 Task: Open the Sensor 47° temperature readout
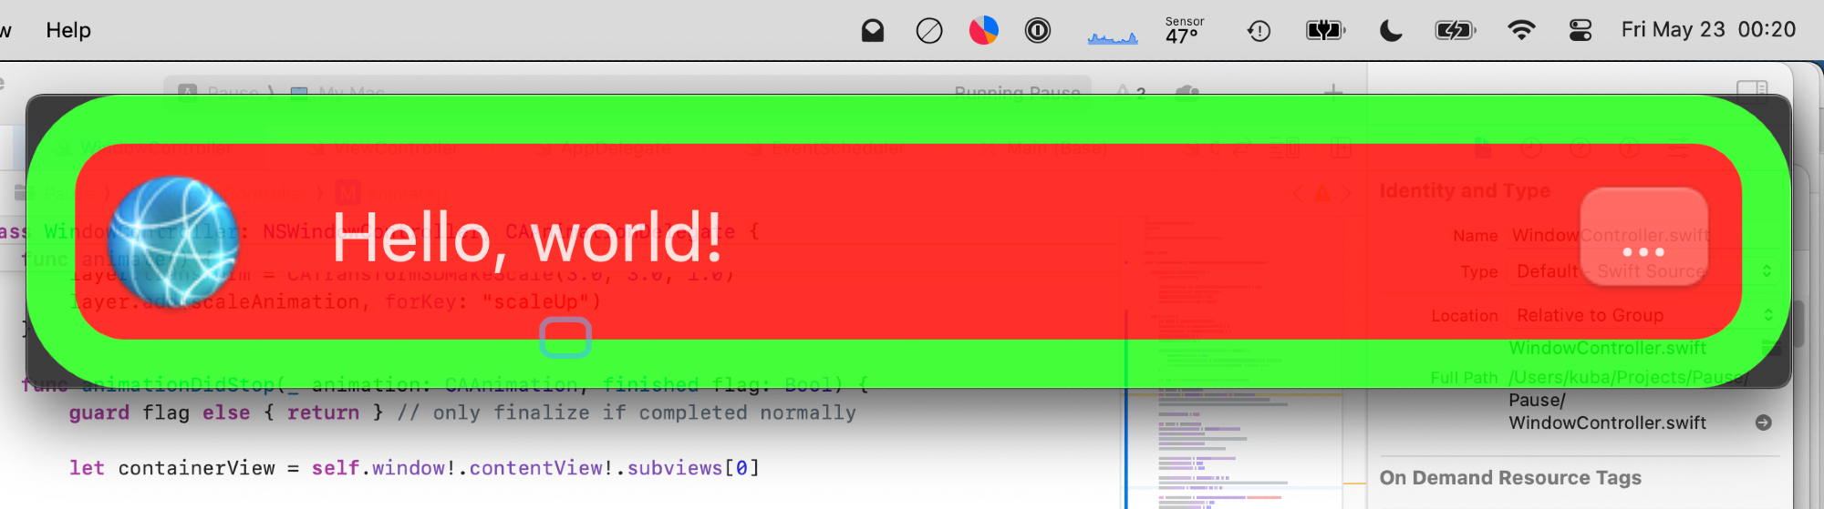(x=1184, y=31)
